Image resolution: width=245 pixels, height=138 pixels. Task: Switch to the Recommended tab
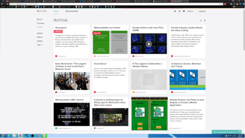pyautogui.click(x=72, y=11)
